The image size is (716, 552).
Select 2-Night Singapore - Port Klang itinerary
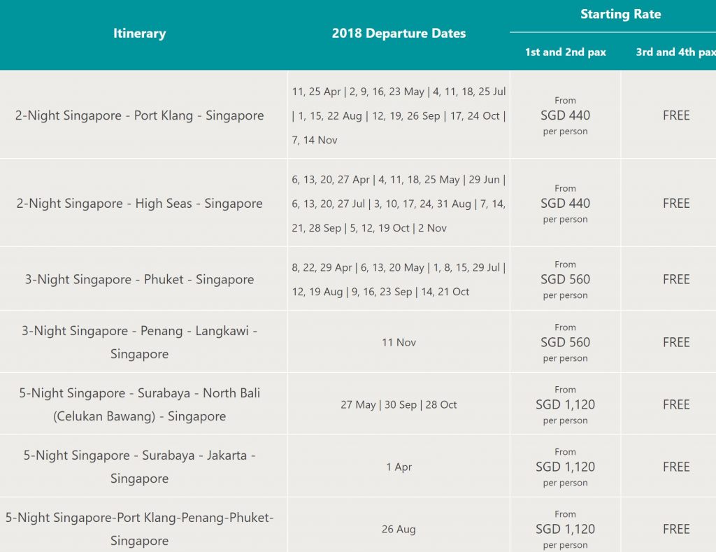(140, 115)
